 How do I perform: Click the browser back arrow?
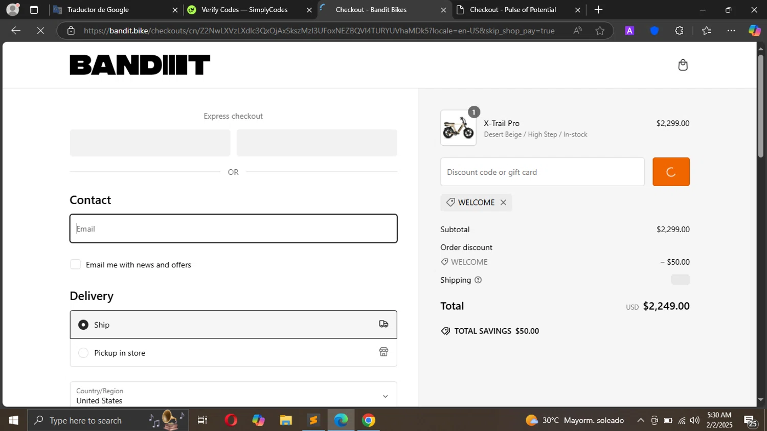click(x=16, y=31)
